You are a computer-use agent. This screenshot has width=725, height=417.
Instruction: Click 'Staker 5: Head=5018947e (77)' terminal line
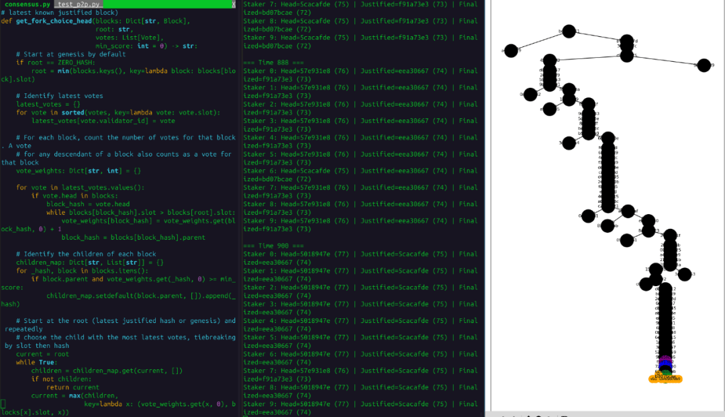360,337
